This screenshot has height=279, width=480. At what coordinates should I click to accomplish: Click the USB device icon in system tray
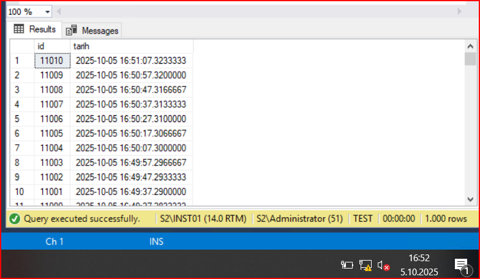347,265
